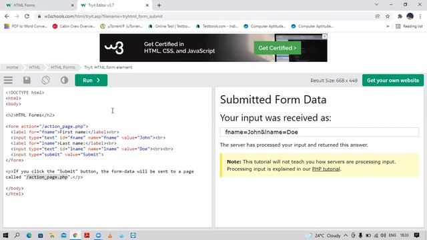Screen dimensions: 427x240
Task: Open the PDF to Word Converter bookmark
Action: click(26, 27)
